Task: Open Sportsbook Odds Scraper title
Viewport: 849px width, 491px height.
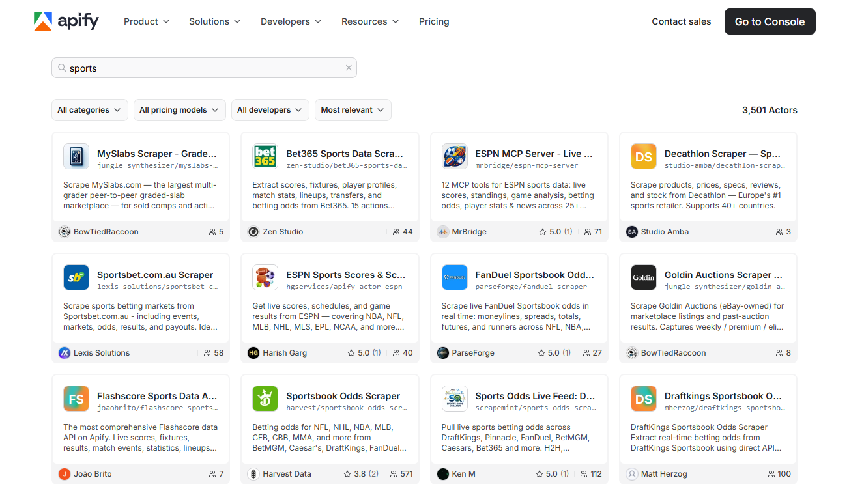Action: tap(343, 396)
